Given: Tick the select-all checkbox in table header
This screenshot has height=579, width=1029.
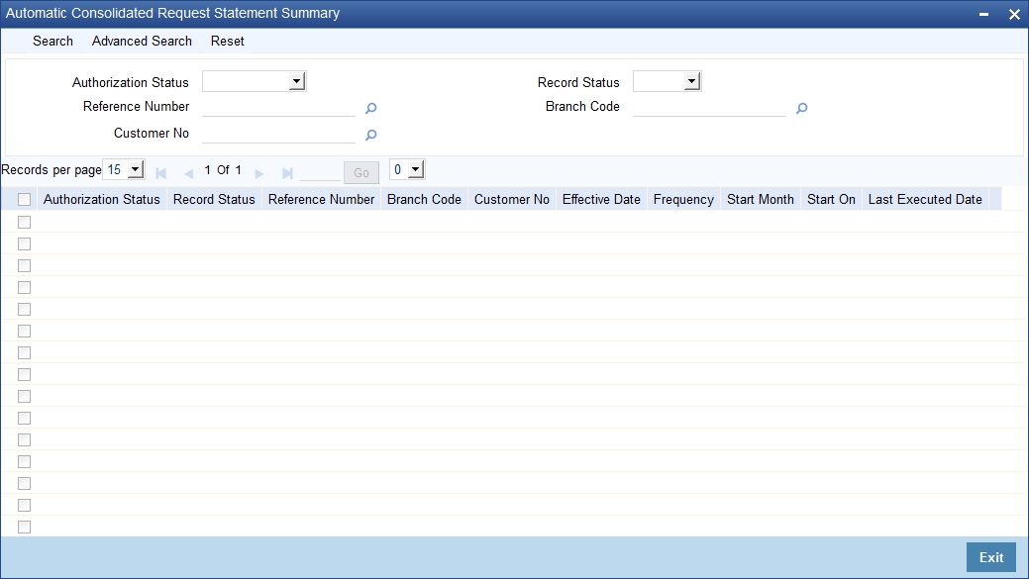Looking at the screenshot, I should click(25, 199).
